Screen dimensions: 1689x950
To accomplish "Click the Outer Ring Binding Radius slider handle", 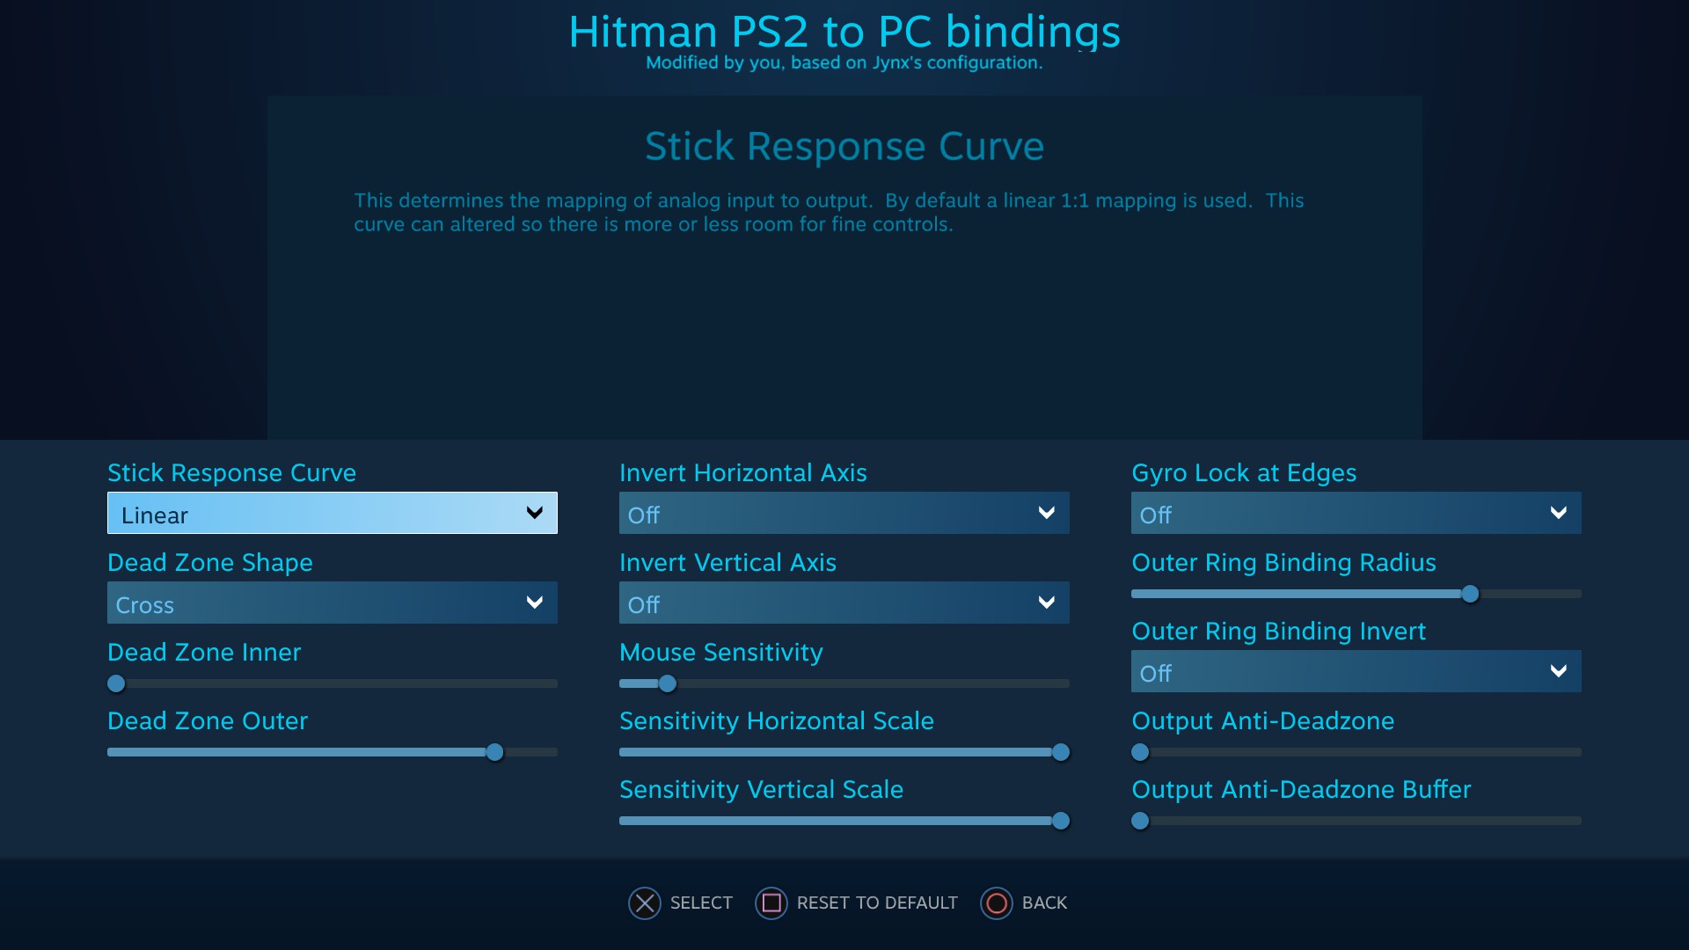I will (1470, 594).
